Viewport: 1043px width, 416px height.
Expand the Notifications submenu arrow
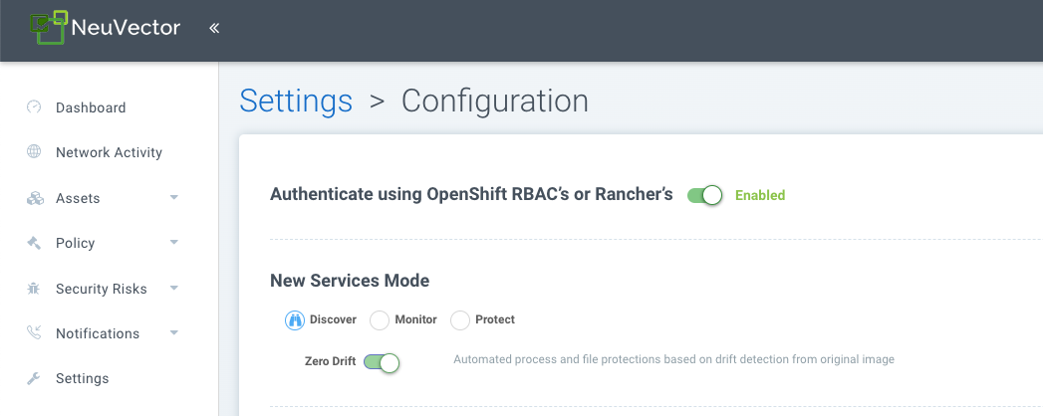click(174, 333)
